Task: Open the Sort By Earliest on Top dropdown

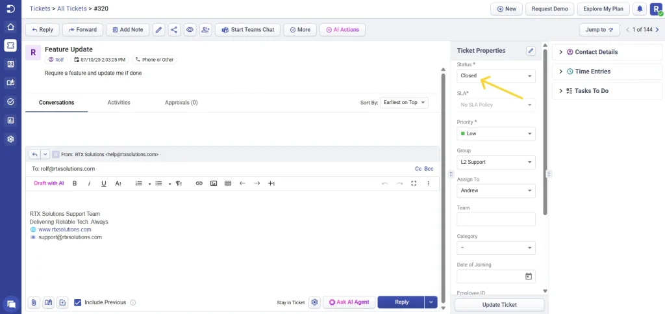Action: [404, 103]
